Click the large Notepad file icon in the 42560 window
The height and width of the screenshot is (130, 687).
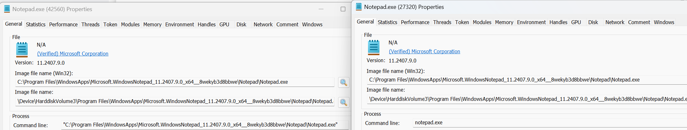(22, 49)
